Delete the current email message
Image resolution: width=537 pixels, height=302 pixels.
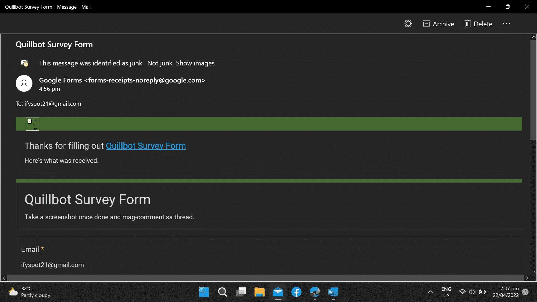[478, 24]
